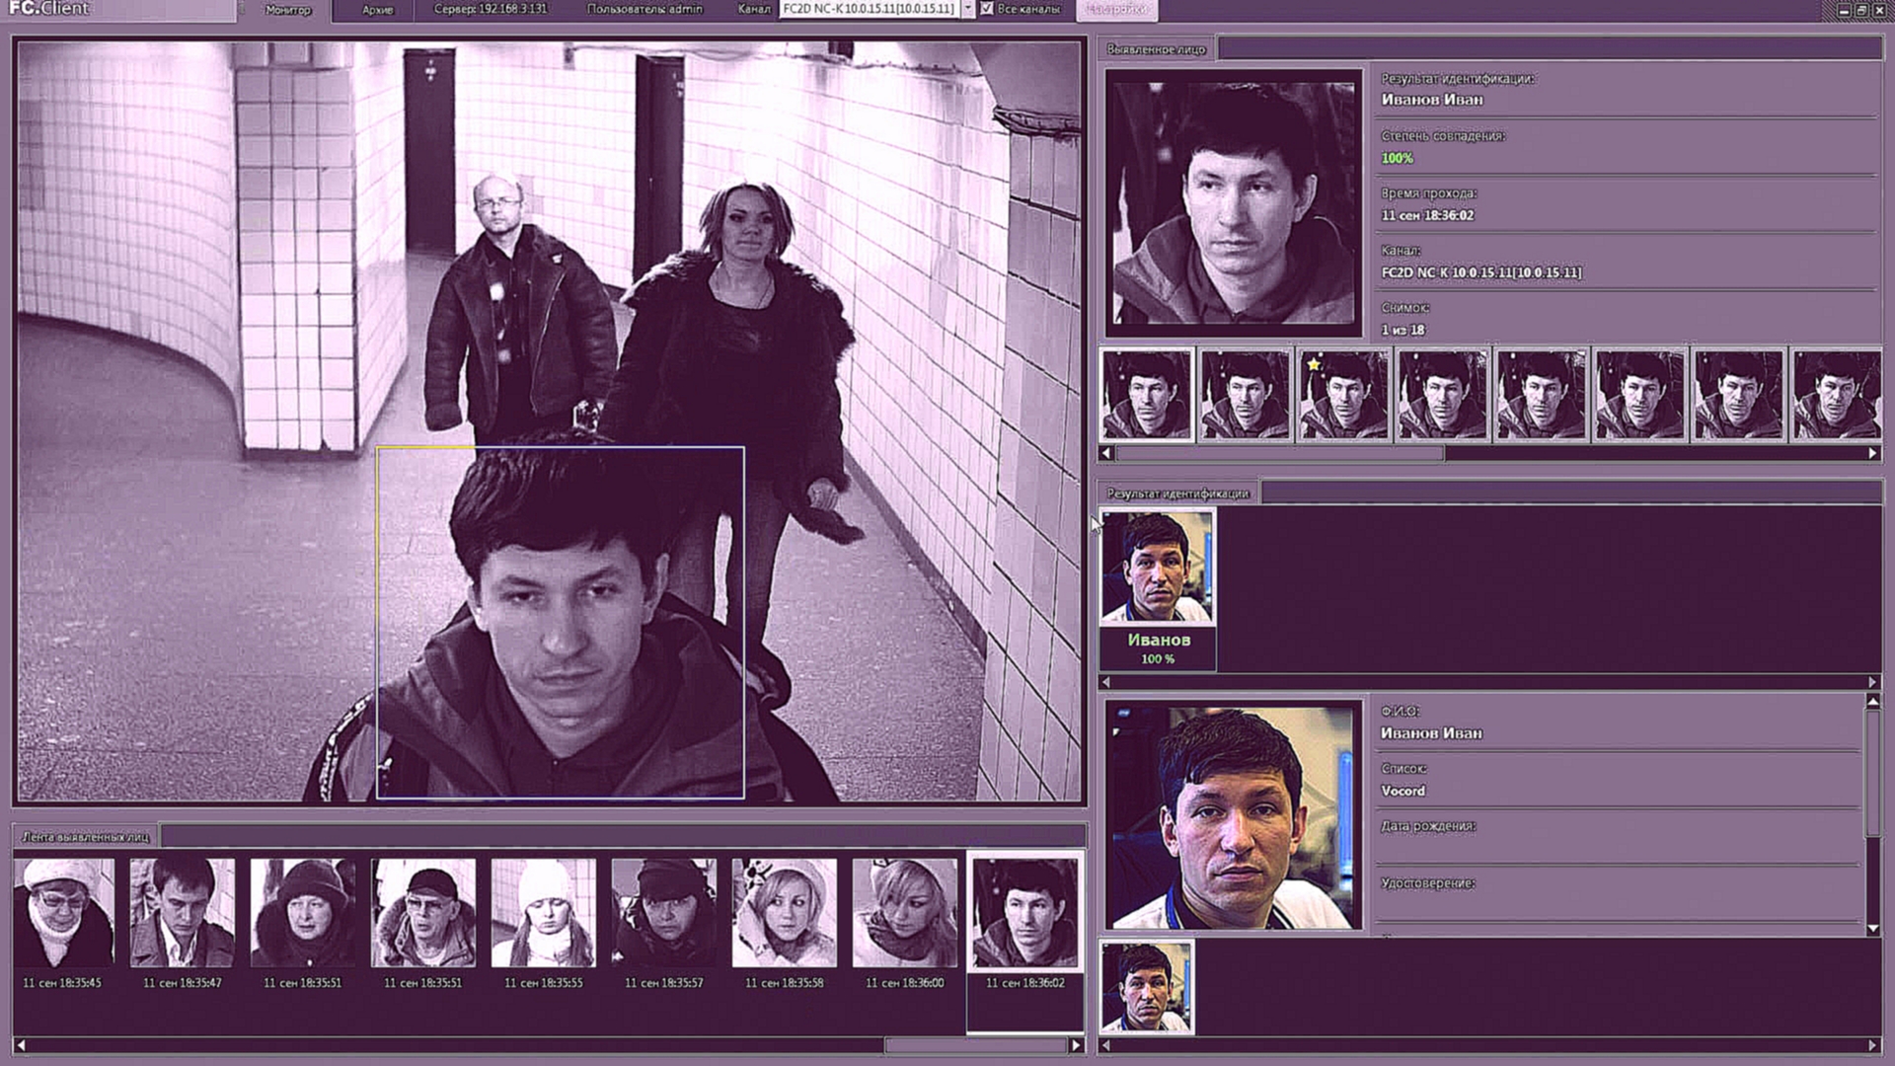Open the Канал channel dropdown
The image size is (1895, 1066).
pos(968,9)
